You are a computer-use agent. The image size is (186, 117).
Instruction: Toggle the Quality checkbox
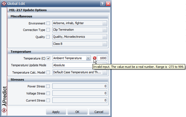click(x=48, y=37)
